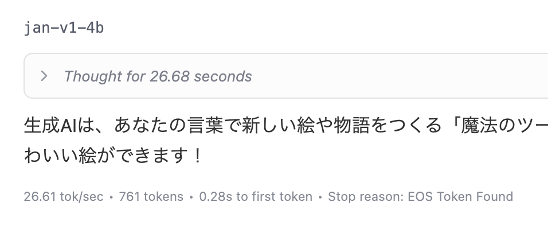Select the jan-v1-4b model name

click(64, 28)
